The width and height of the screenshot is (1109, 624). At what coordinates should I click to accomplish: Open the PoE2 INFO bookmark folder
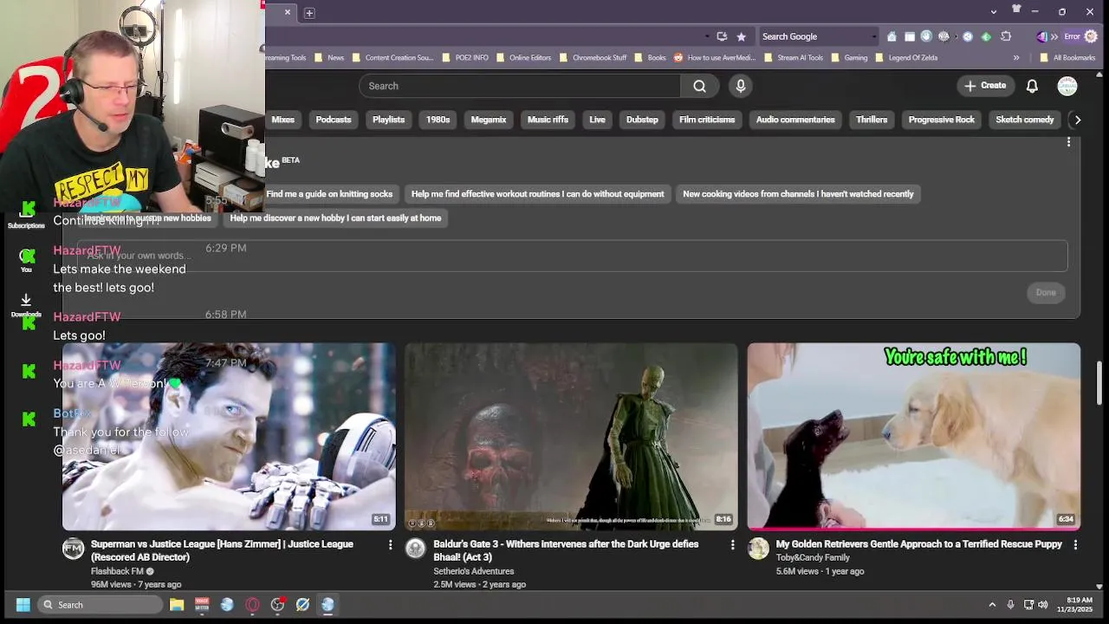pyautogui.click(x=465, y=57)
